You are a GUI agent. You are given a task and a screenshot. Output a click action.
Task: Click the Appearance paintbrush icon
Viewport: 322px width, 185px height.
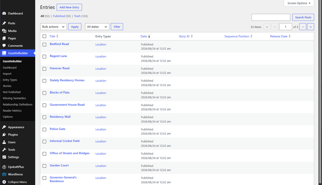click(4, 127)
